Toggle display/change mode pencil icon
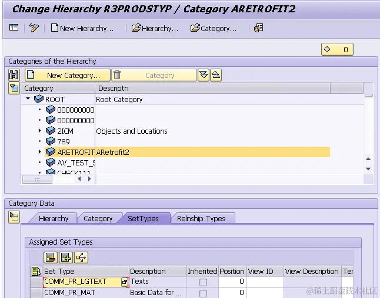The image size is (380, 298). 34,28
